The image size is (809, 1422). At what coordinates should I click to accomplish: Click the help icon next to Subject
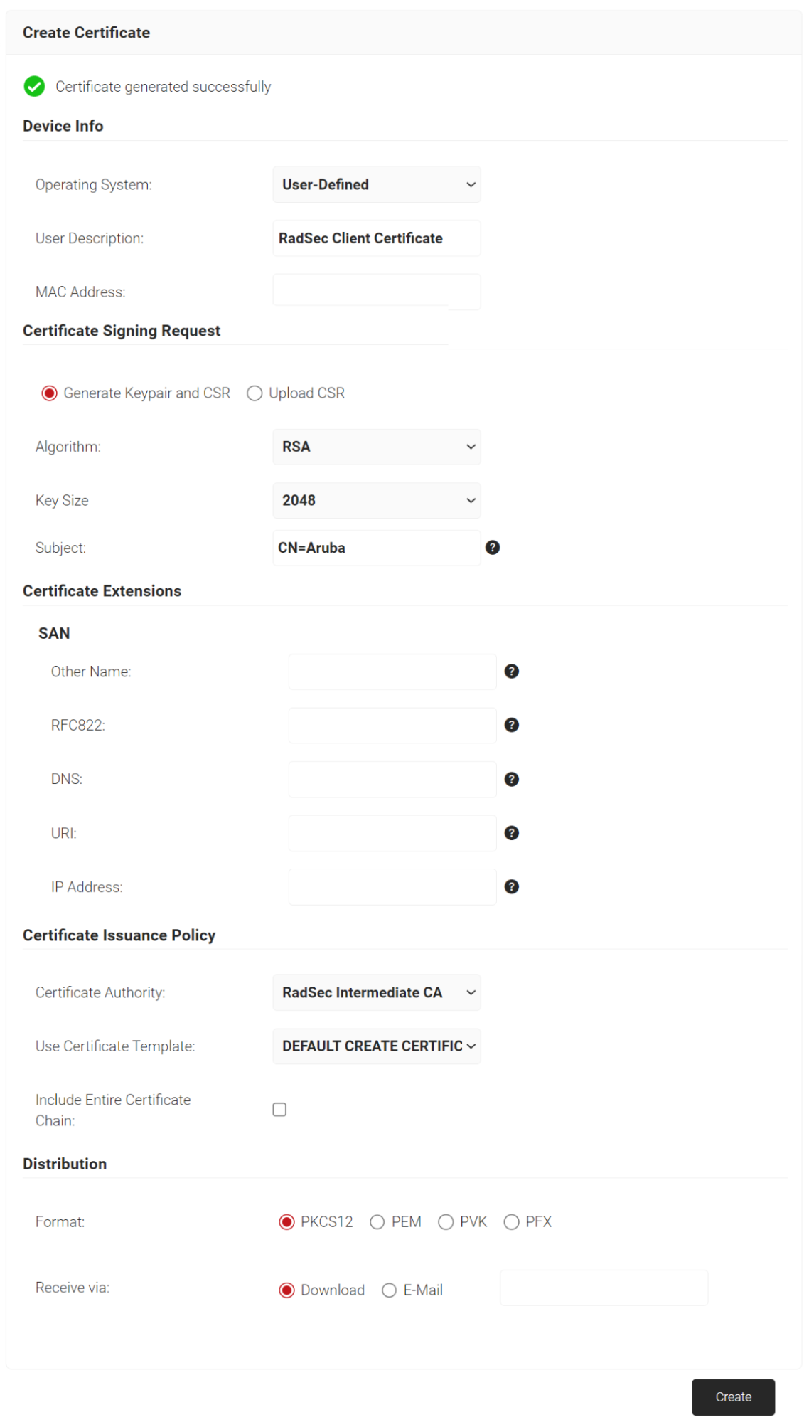pyautogui.click(x=492, y=547)
